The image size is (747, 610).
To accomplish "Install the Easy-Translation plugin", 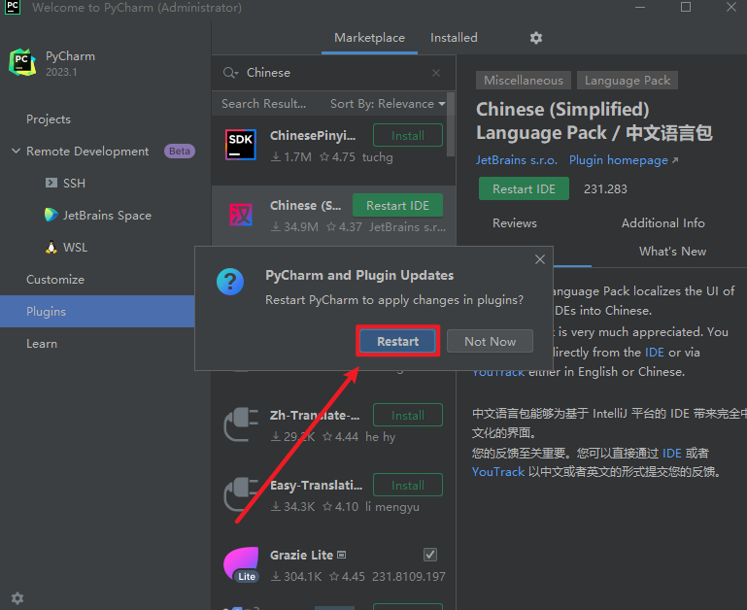I will click(x=408, y=485).
